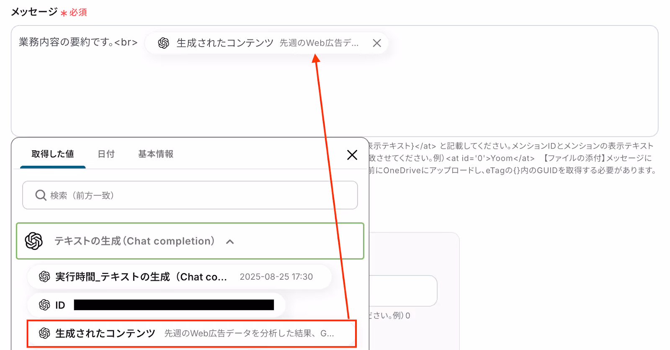Click the OpenAI logo beside テキストの生成
Image resolution: width=670 pixels, height=350 pixels.
[34, 241]
